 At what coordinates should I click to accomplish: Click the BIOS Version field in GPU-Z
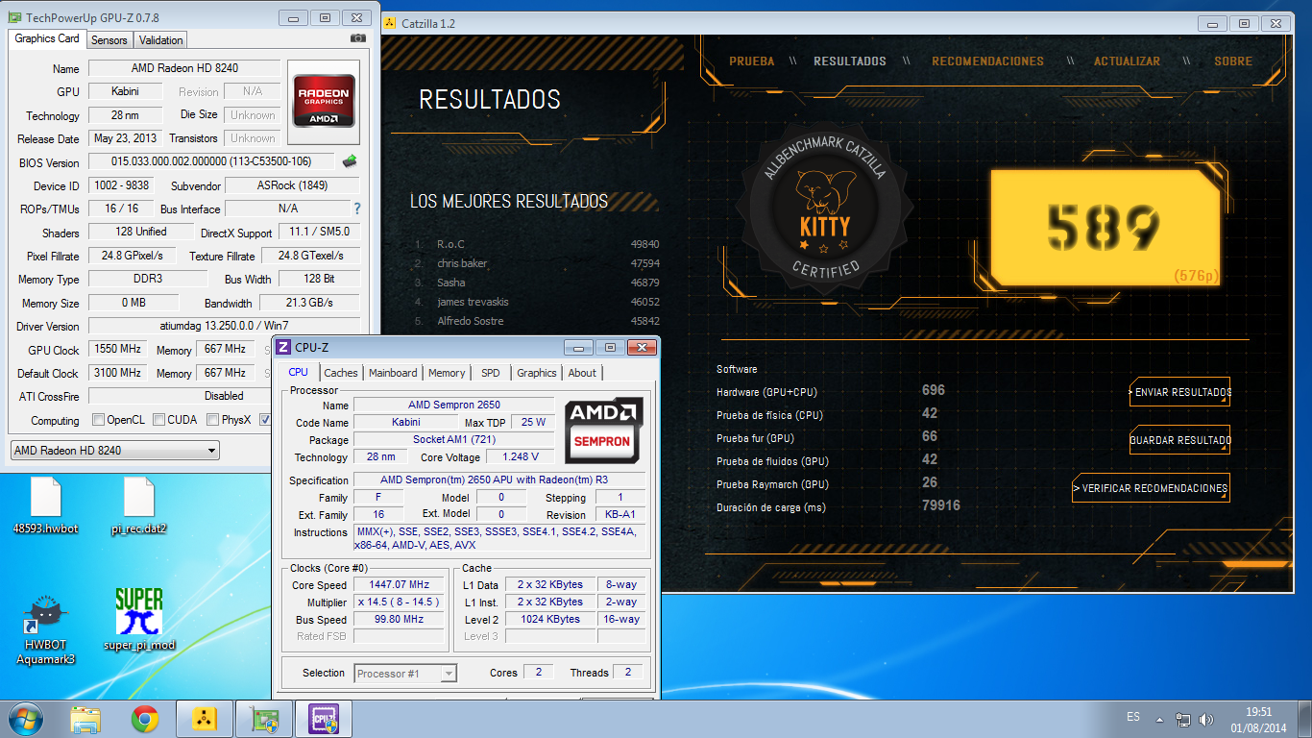pyautogui.click(x=211, y=161)
